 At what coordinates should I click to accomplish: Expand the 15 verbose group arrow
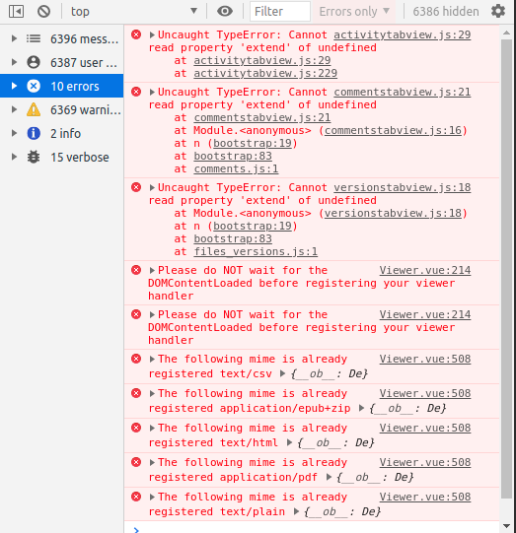(x=14, y=157)
